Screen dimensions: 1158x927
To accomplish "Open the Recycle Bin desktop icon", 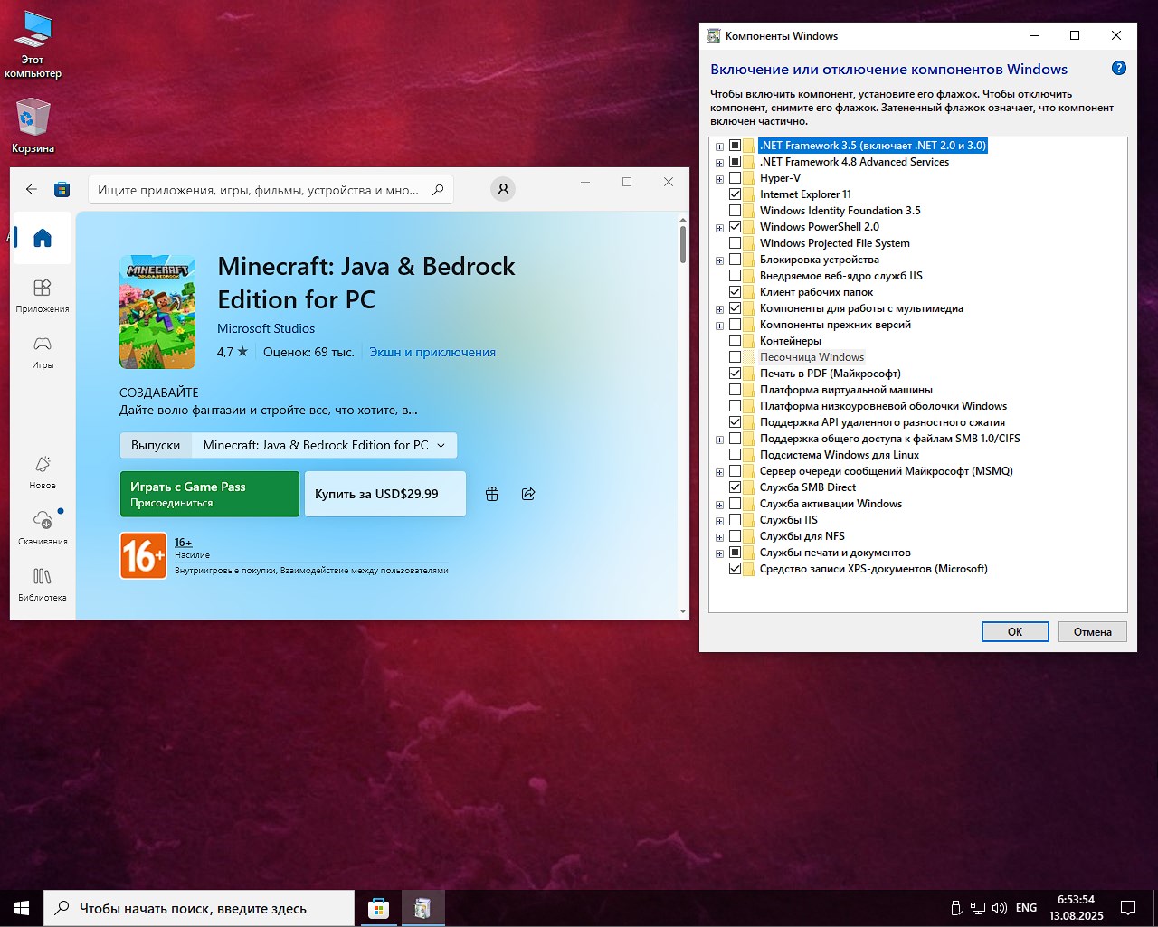I will point(33,126).
